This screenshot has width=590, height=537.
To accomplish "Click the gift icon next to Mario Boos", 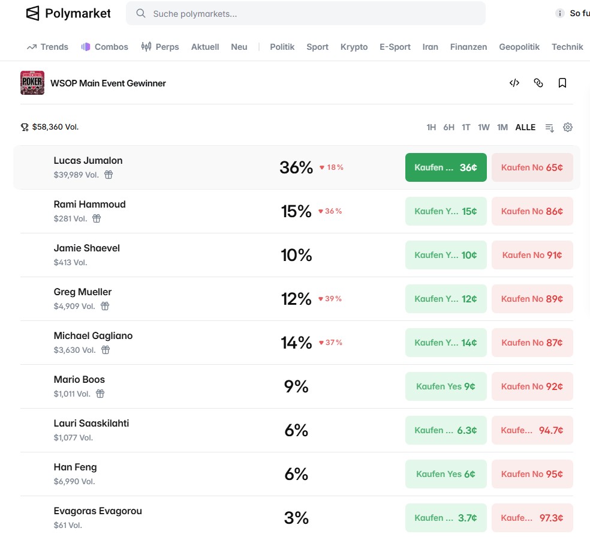I will [x=100, y=394].
